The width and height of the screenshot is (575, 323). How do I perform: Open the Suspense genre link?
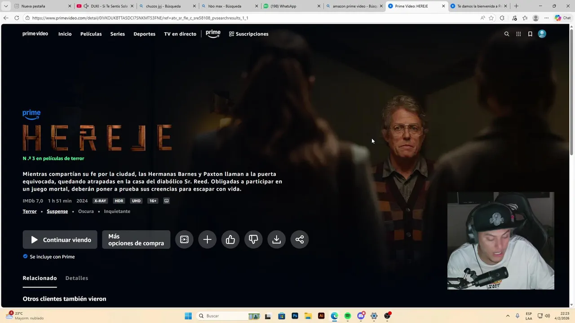point(57,211)
